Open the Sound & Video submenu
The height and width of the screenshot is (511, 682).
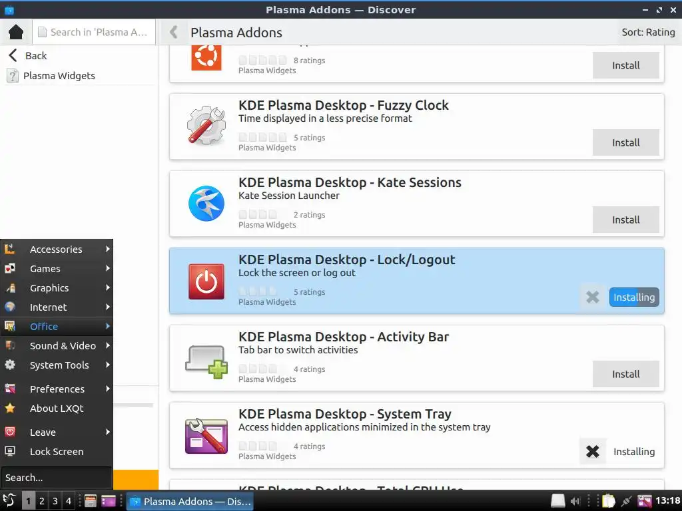57,346
